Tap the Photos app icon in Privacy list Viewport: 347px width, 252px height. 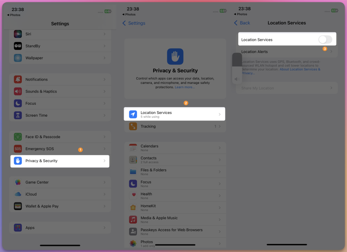133,244
